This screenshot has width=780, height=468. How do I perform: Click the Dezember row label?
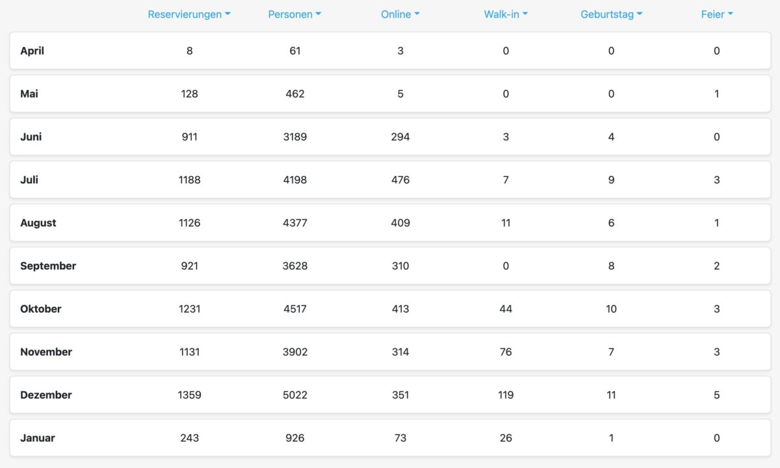pyautogui.click(x=46, y=395)
